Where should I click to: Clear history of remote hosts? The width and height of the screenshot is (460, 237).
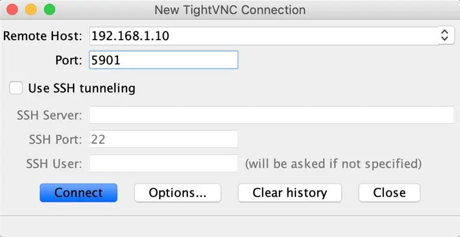tap(290, 193)
